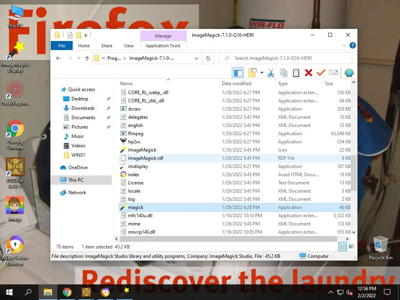Click the Up one level arrow

pyautogui.click(x=87, y=59)
